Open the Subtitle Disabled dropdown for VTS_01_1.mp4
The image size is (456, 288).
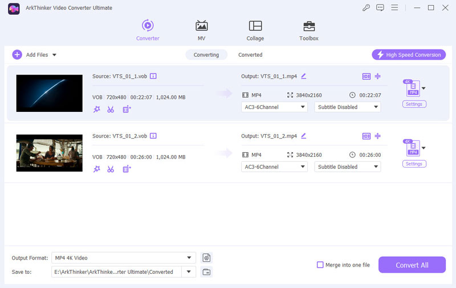348,107
